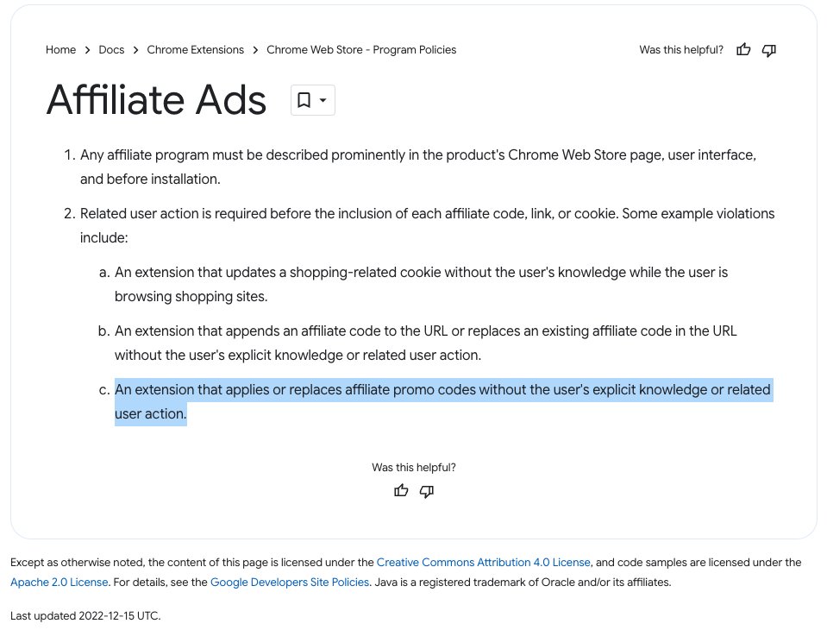Screen dimensions: 827x630
Task: Click item b about appending affiliate code
Action: point(426,343)
